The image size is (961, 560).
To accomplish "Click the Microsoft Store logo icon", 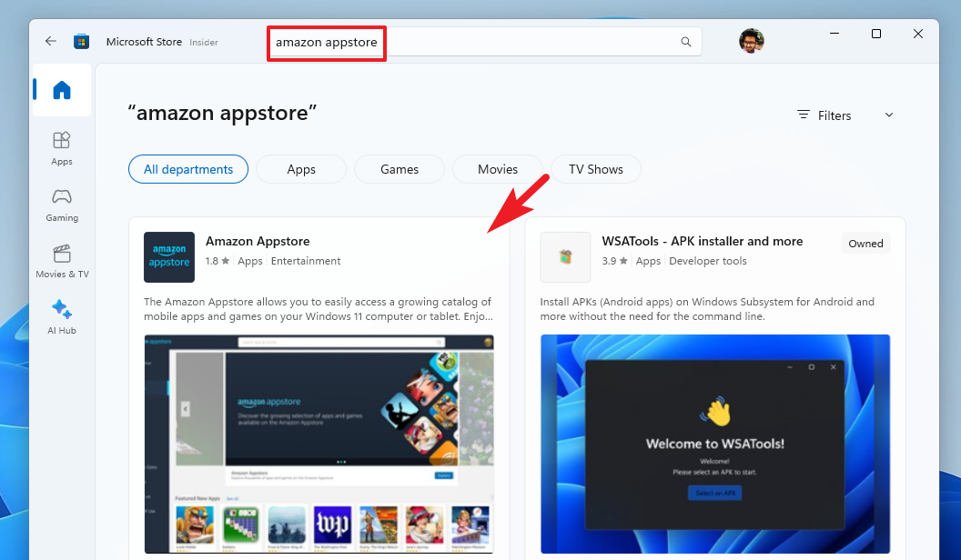I will 81,42.
